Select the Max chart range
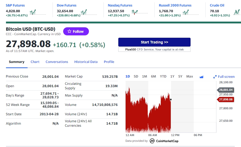The width and height of the screenshot is (241, 147). (190, 76)
